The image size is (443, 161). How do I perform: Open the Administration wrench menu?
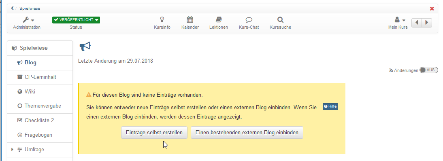tap(27, 23)
